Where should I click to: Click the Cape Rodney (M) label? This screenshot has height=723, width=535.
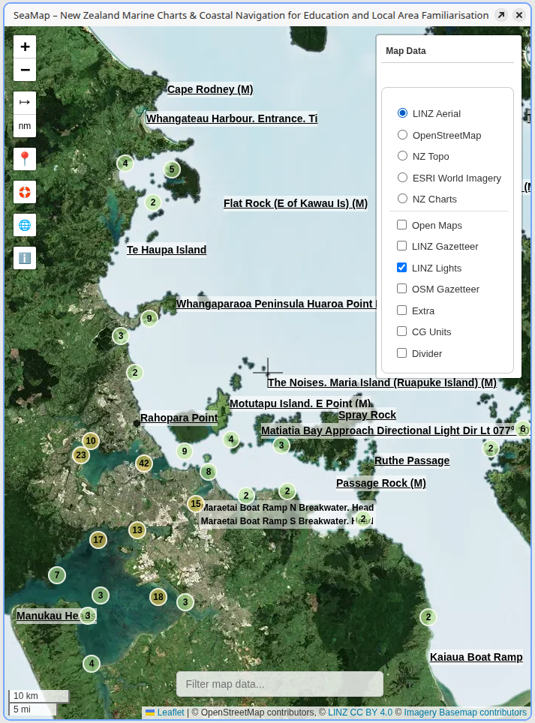point(210,90)
